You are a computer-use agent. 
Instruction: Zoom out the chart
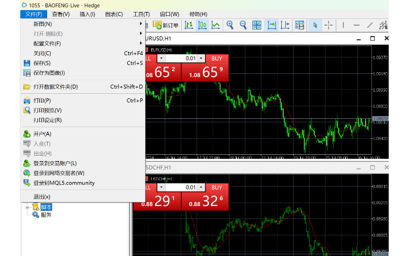coord(243,26)
